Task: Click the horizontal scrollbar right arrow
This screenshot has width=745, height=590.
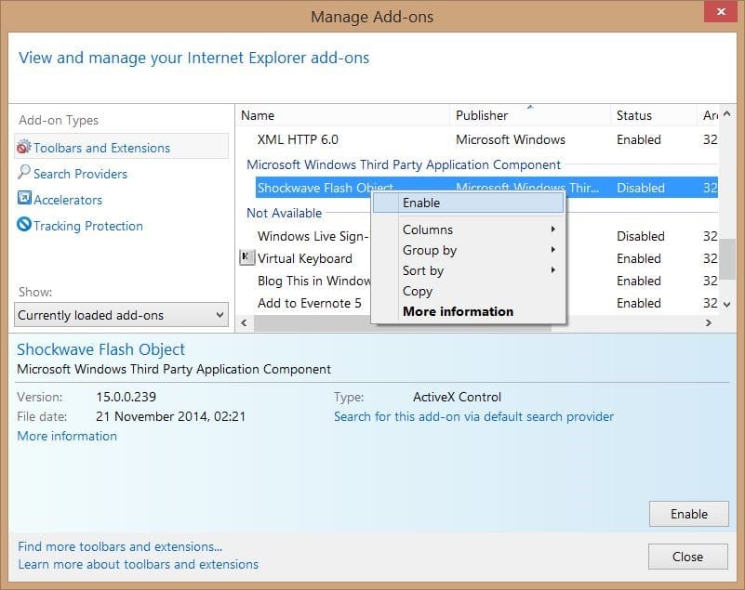Action: 709,322
